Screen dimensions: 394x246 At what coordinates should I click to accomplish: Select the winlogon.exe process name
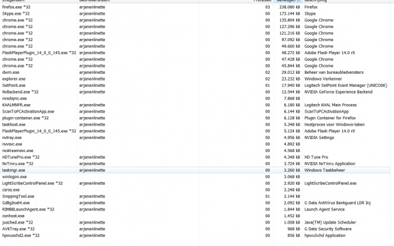14,177
